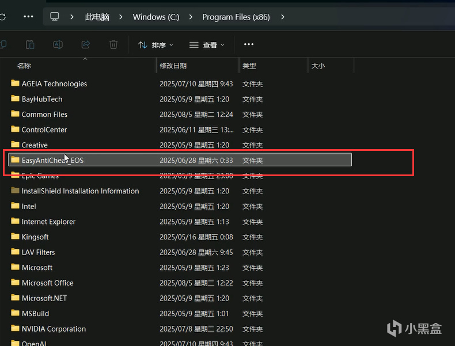Click the date 2025/08/5 星期二 12:22

[196, 283]
